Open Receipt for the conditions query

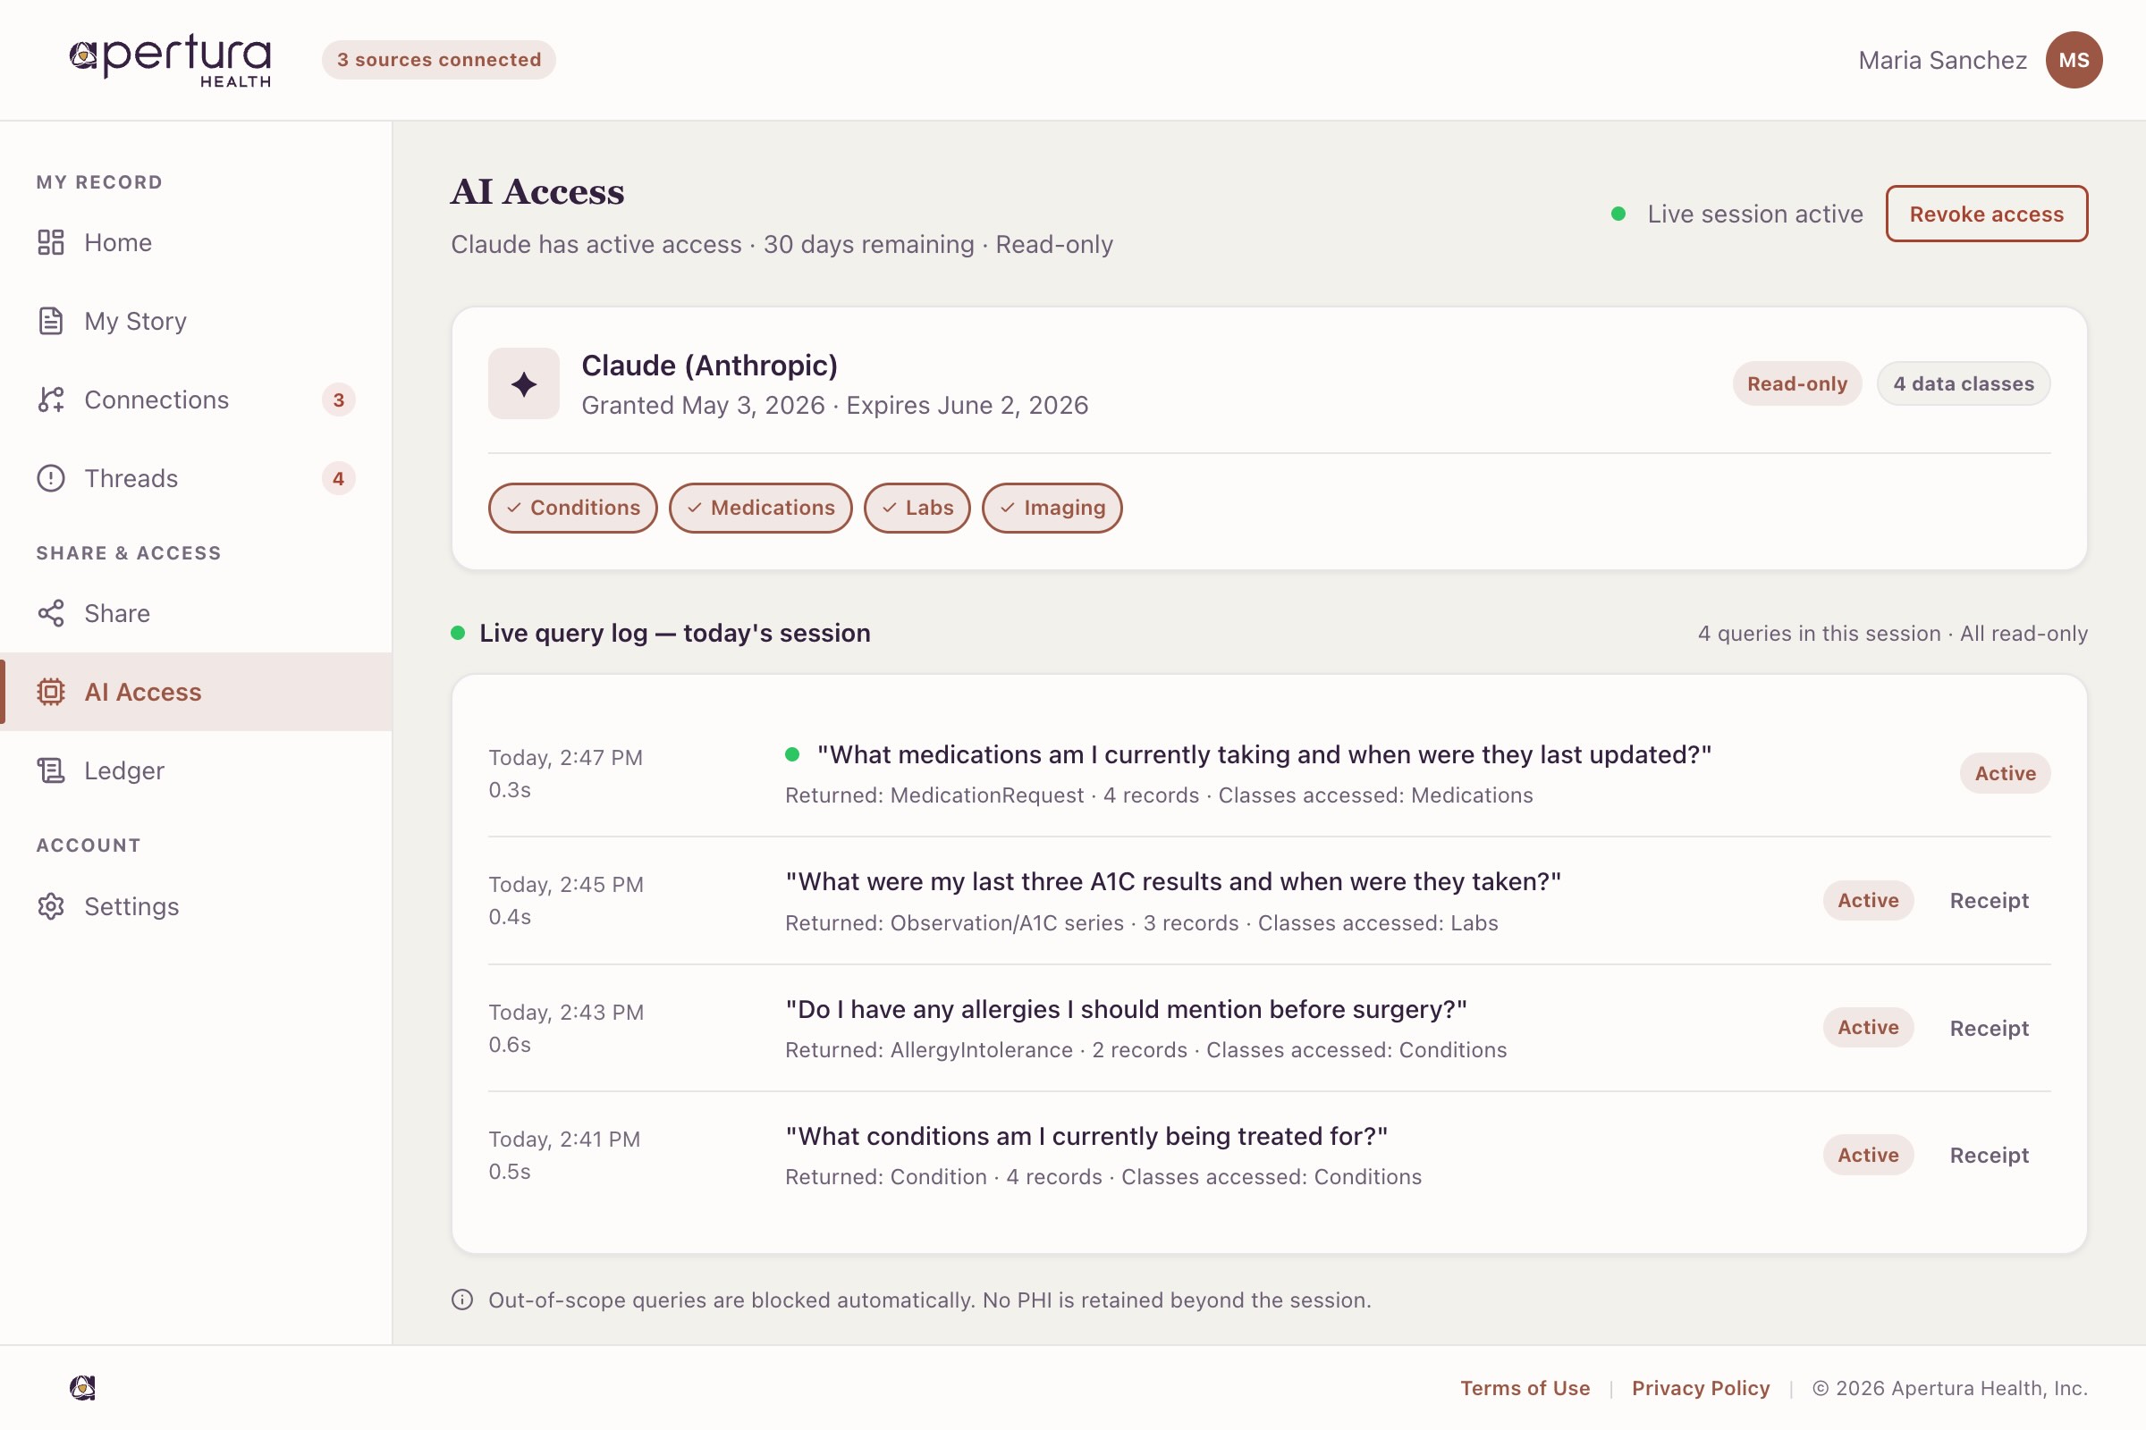point(1989,1155)
